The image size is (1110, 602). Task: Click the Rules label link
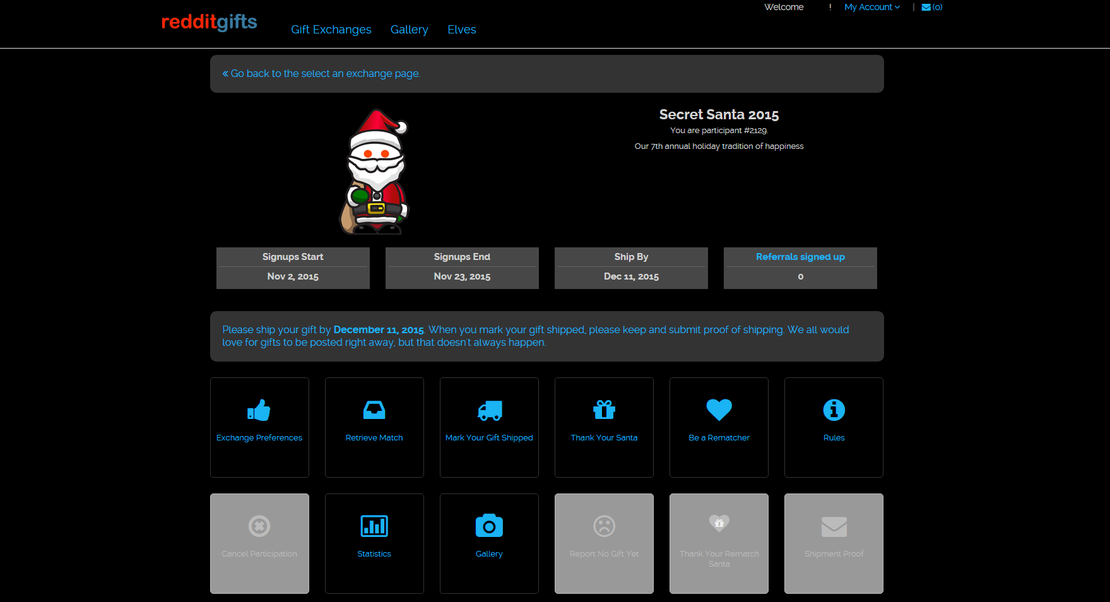pos(834,438)
